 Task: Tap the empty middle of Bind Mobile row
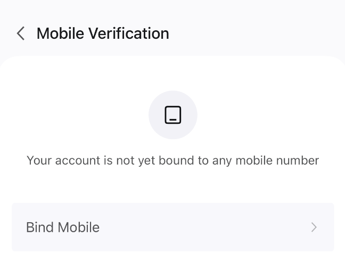pos(204,227)
